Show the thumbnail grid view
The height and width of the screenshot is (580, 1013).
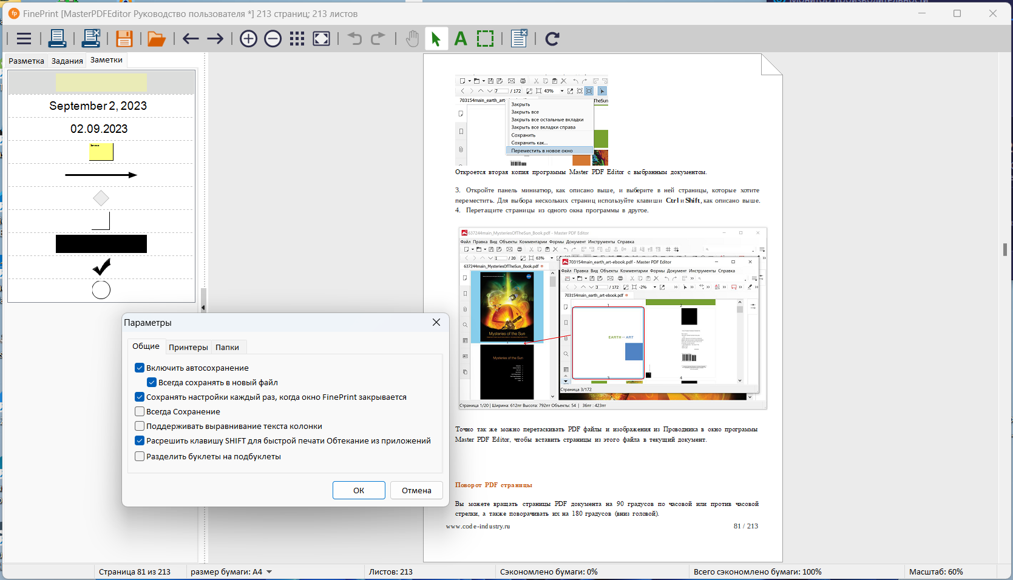click(x=297, y=39)
